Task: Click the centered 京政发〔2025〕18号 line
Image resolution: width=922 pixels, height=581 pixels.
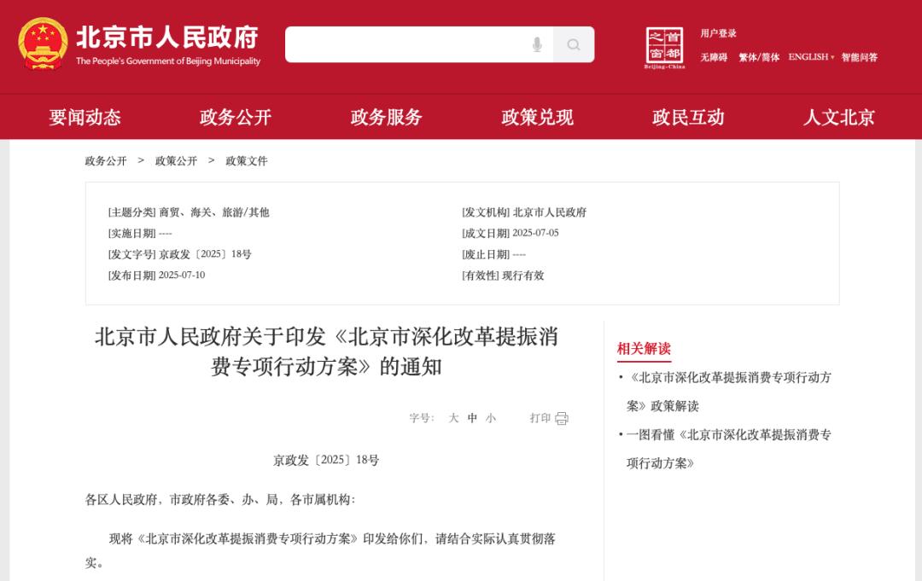Action: coord(326,460)
